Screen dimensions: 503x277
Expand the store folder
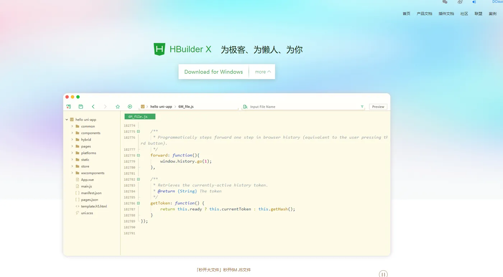click(72, 166)
